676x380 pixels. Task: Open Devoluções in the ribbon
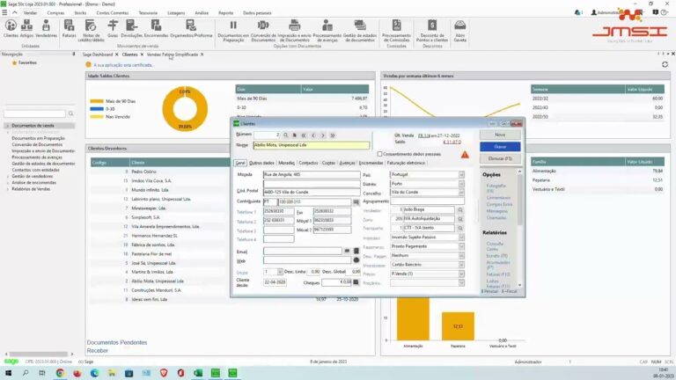click(131, 28)
